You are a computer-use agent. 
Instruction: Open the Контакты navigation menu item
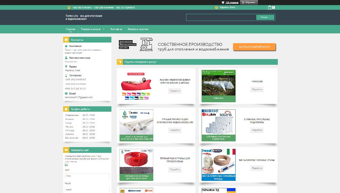(116, 29)
